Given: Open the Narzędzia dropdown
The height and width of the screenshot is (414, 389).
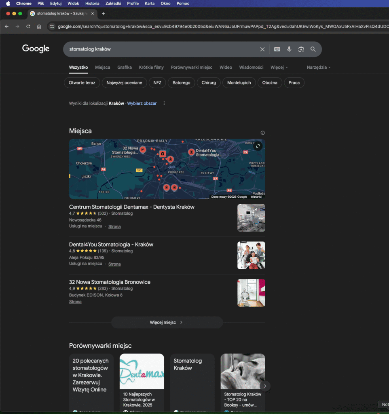Looking at the screenshot, I should point(319,68).
